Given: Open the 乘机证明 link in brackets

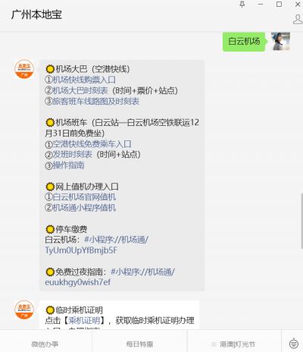Looking at the screenshot, I should coord(84,321).
